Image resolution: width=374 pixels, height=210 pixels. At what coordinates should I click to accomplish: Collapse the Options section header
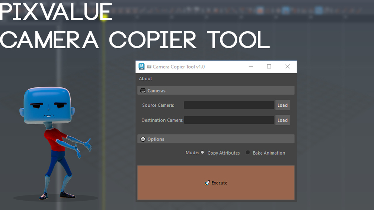216,139
